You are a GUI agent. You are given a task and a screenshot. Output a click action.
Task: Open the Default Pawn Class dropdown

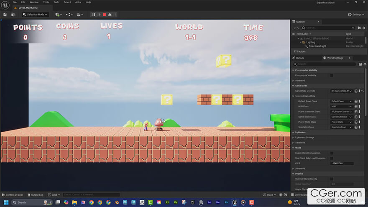coord(342,101)
